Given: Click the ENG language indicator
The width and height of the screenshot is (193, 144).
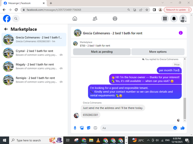Looking at the screenshot, I should click(x=167, y=140).
